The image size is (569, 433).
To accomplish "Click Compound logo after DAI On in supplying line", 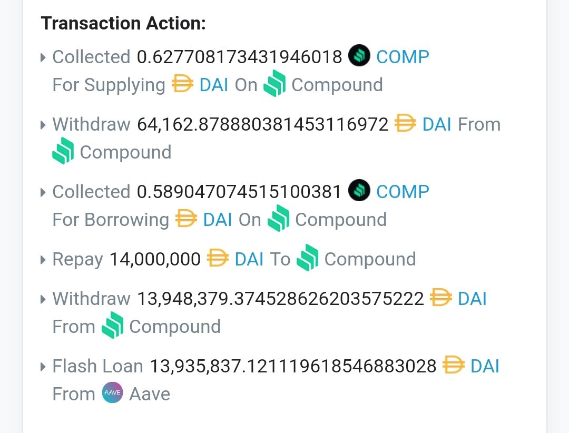I will pos(274,83).
